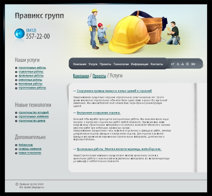212x196 pixels.
Task: Open the Информация menu item
Action: pyautogui.click(x=140, y=64)
